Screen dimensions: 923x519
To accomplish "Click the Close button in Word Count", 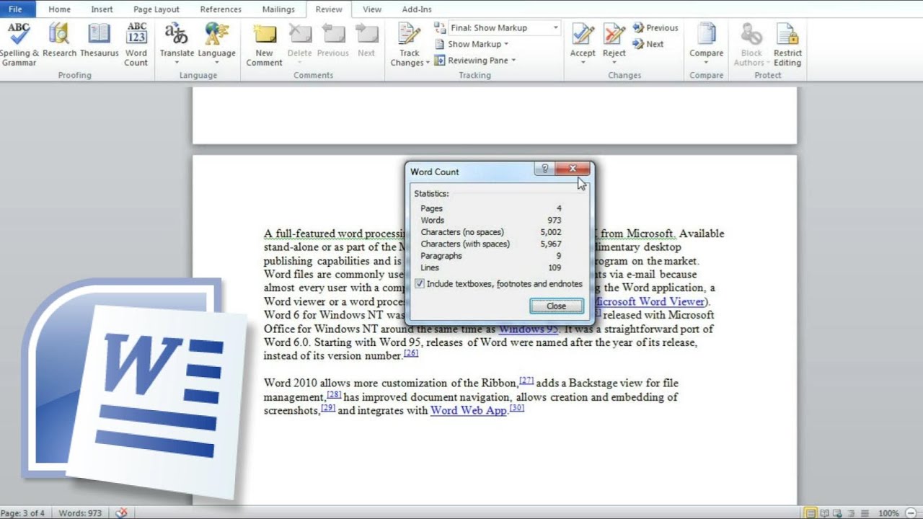I will pos(557,306).
